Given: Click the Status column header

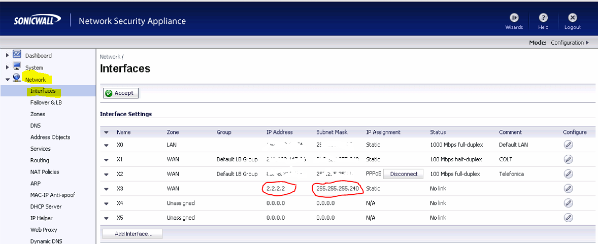Looking at the screenshot, I should coord(438,132).
